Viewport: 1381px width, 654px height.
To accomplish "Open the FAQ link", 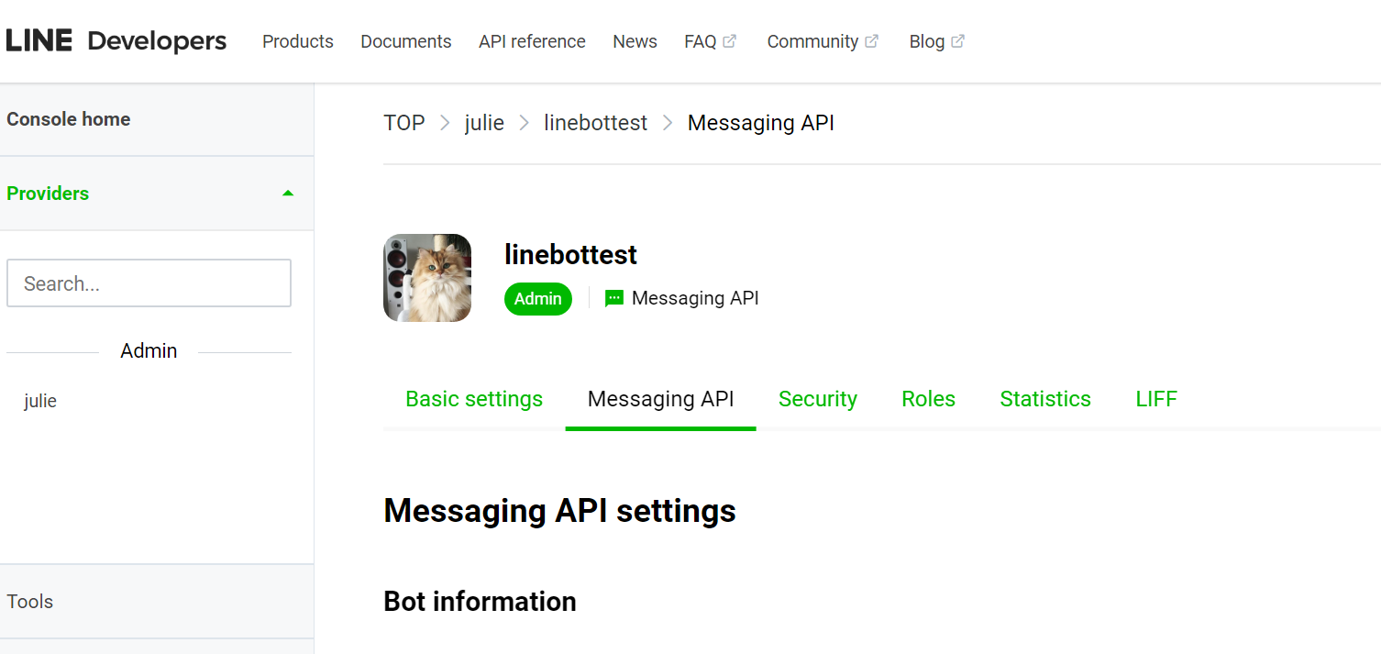I will [x=700, y=41].
